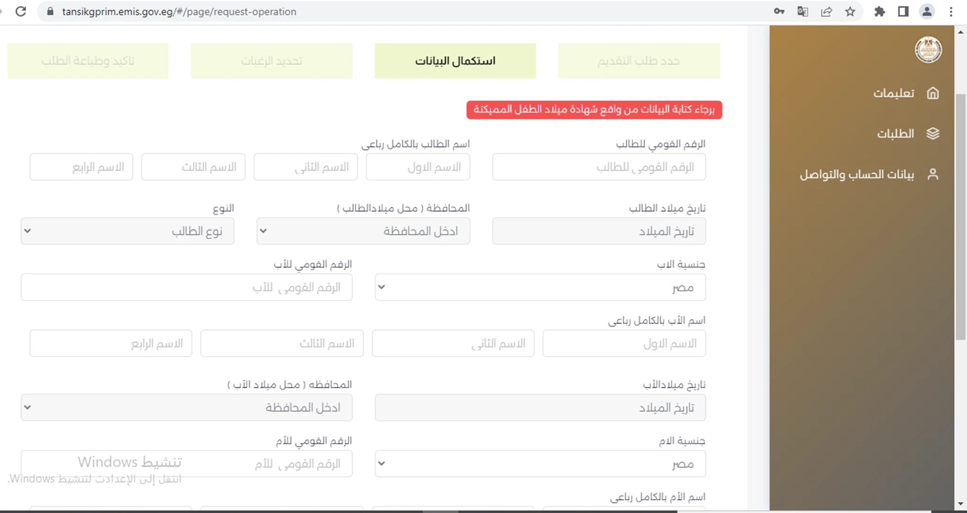Click the اسم الطالب بالكامل رباعى label

coord(415,144)
